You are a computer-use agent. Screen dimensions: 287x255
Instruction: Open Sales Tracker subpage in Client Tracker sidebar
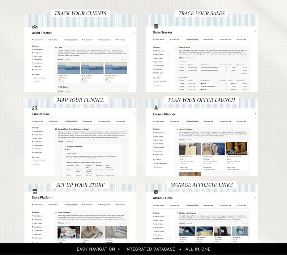click(37, 53)
